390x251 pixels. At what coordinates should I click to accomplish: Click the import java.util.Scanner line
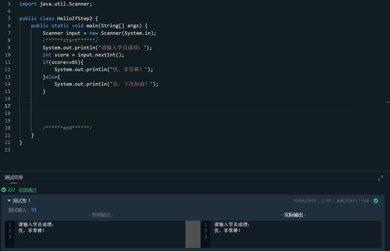point(56,4)
